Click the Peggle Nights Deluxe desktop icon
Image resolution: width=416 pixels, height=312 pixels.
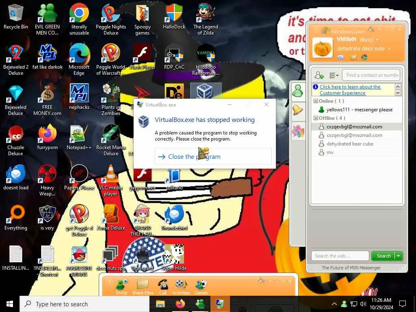tap(111, 19)
